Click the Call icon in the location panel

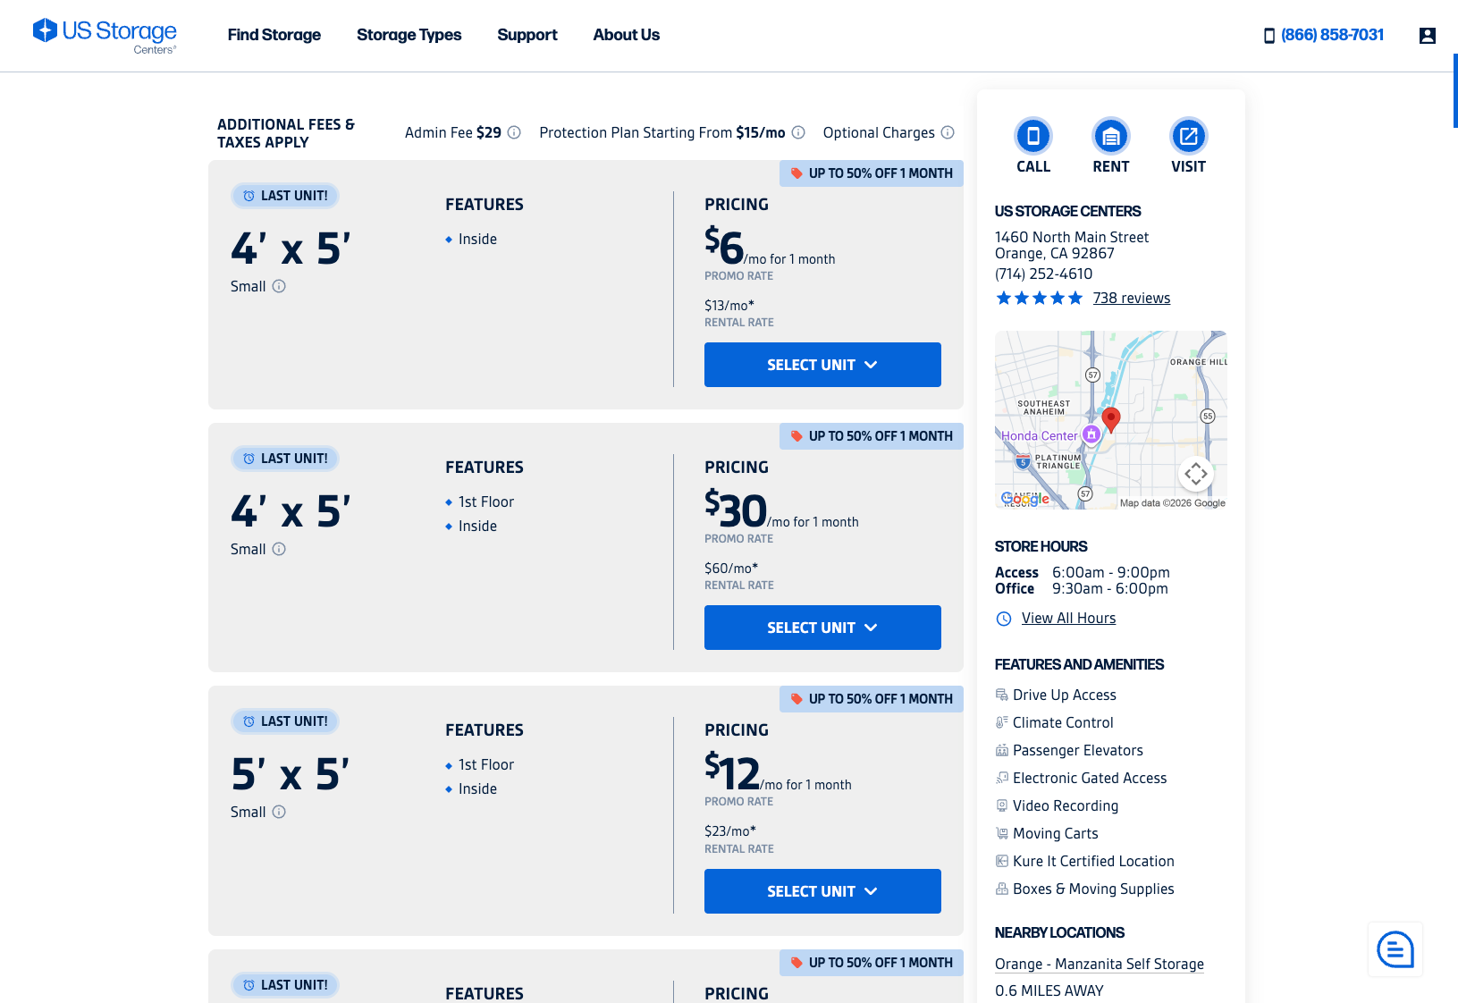(x=1033, y=138)
